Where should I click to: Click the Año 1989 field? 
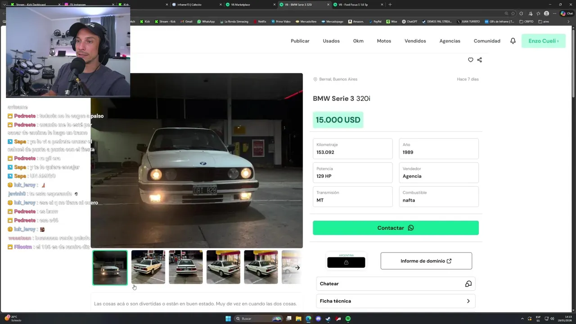(x=439, y=148)
